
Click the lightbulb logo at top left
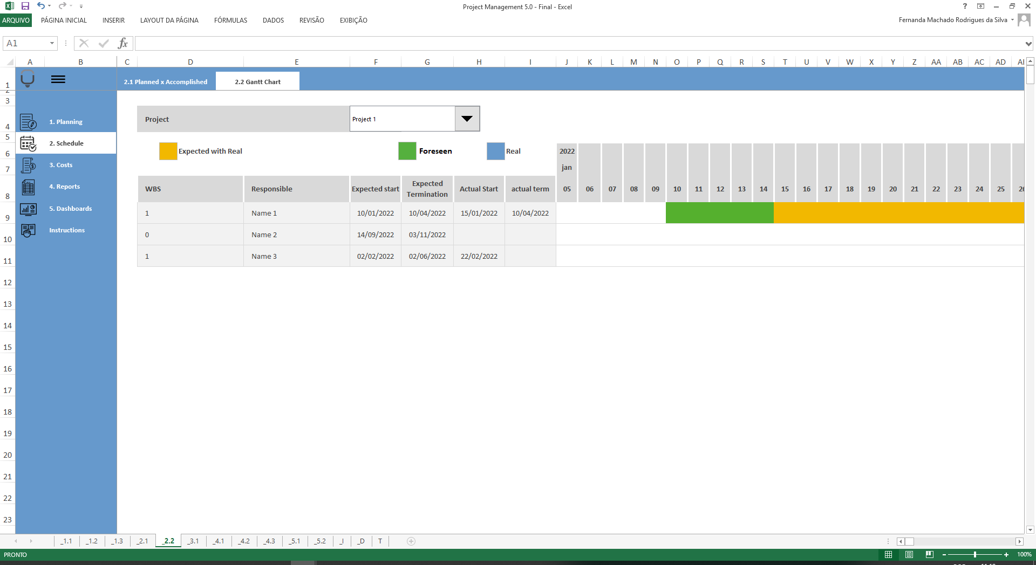[x=27, y=79]
